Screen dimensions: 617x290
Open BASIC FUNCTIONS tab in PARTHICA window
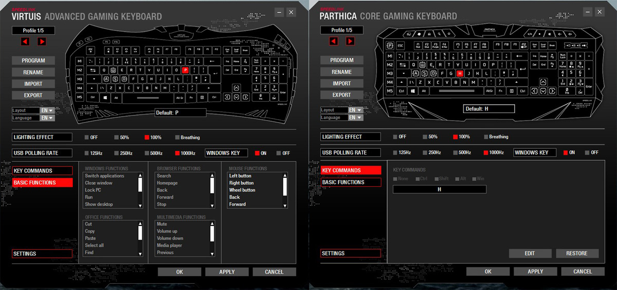(x=351, y=182)
